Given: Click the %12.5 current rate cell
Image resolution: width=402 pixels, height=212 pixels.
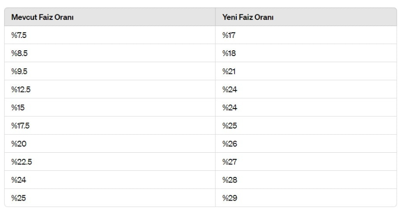Looking at the screenshot, I should click(21, 90).
